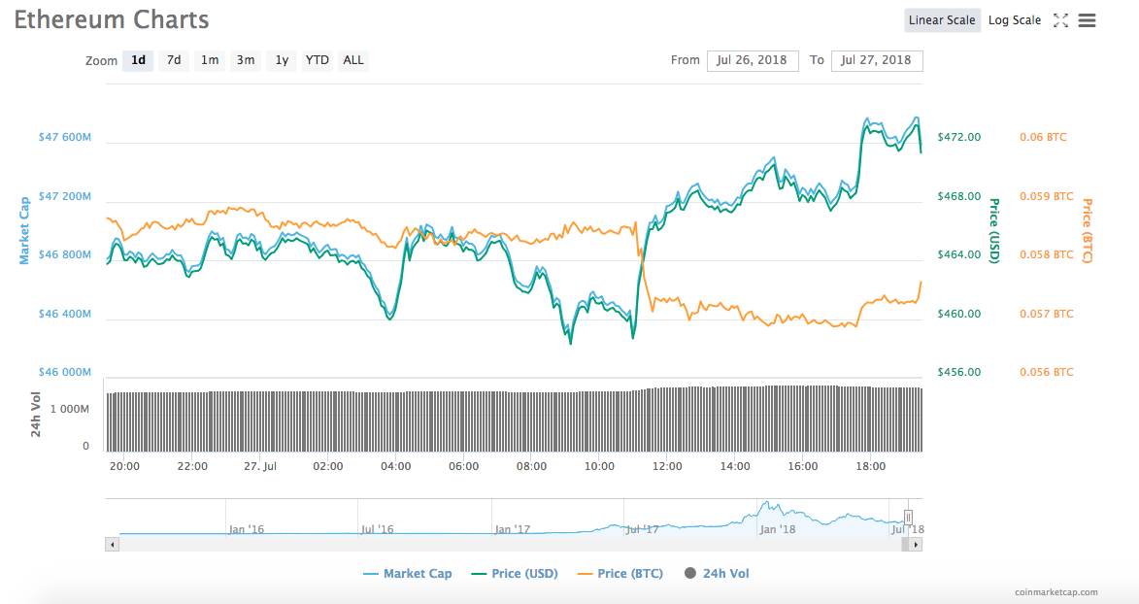Viewport: 1139px width, 604px height.
Task: Select the 1y zoom range
Action: tap(282, 60)
